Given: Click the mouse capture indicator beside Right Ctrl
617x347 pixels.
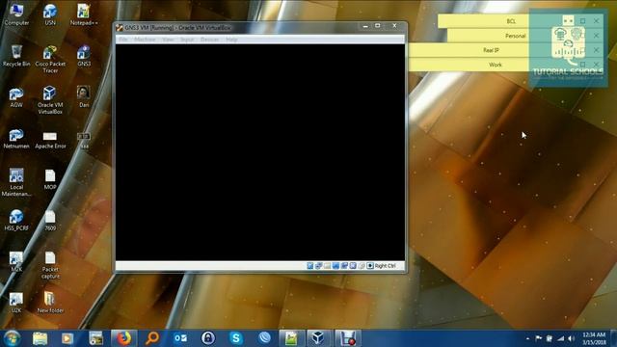Looking at the screenshot, I should pyautogui.click(x=370, y=266).
